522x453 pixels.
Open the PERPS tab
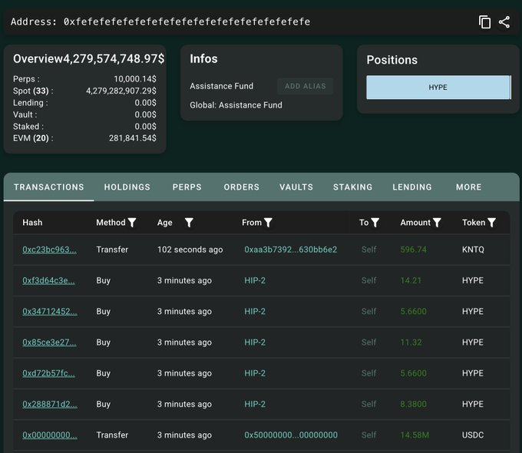[187, 187]
